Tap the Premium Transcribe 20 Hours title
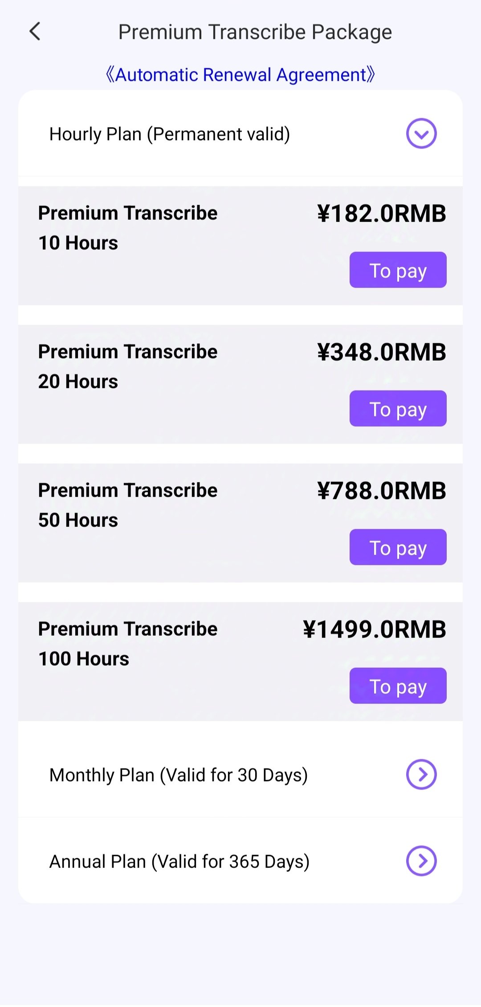 pos(128,366)
